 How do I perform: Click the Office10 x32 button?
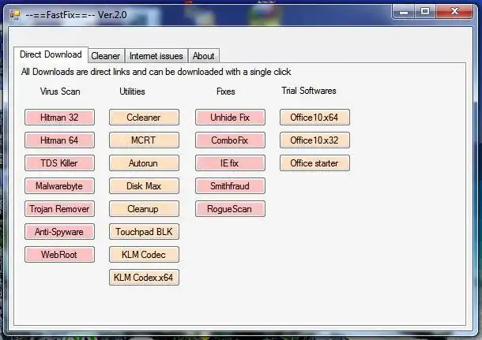314,140
